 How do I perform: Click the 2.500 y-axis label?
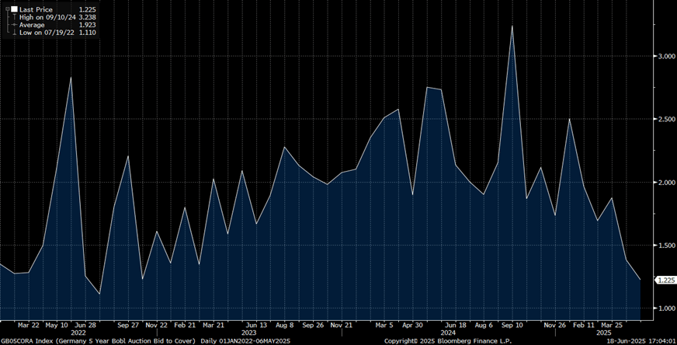[665, 120]
